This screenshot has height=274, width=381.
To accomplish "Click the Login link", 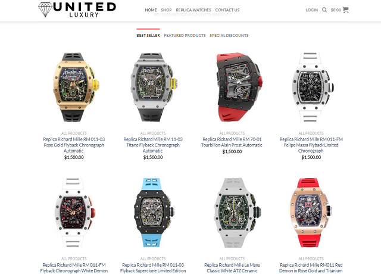I will click(312, 10).
